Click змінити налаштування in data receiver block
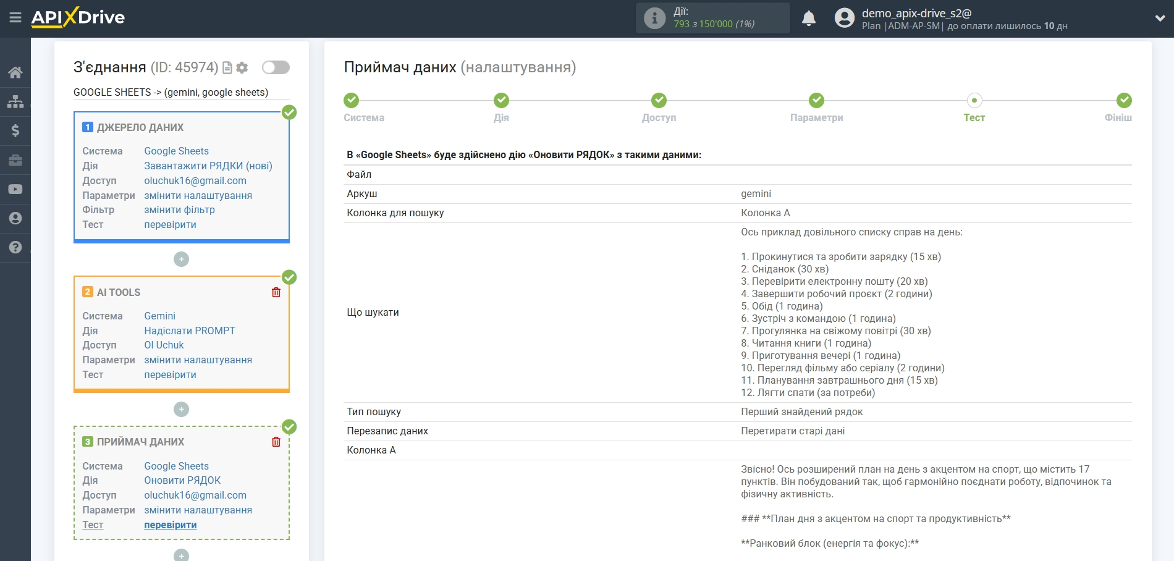 tap(198, 510)
